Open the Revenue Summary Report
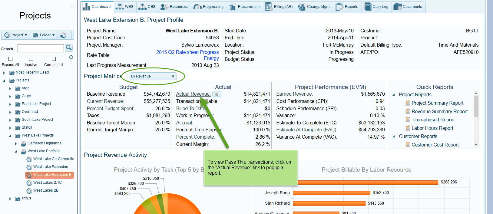Image resolution: width=493 pixels, height=214 pixels. click(x=439, y=112)
